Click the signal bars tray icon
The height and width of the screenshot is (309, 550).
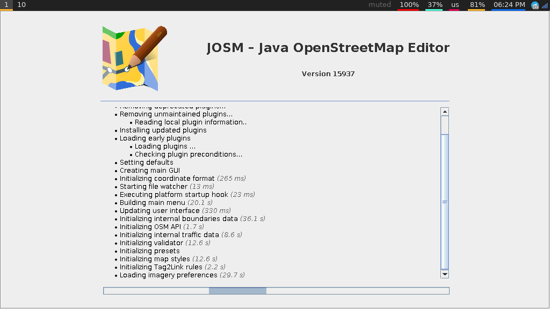tap(545, 5)
